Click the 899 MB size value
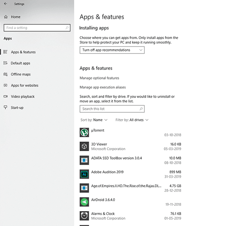Image resolution: width=247 pixels, height=226 pixels. coord(175,172)
